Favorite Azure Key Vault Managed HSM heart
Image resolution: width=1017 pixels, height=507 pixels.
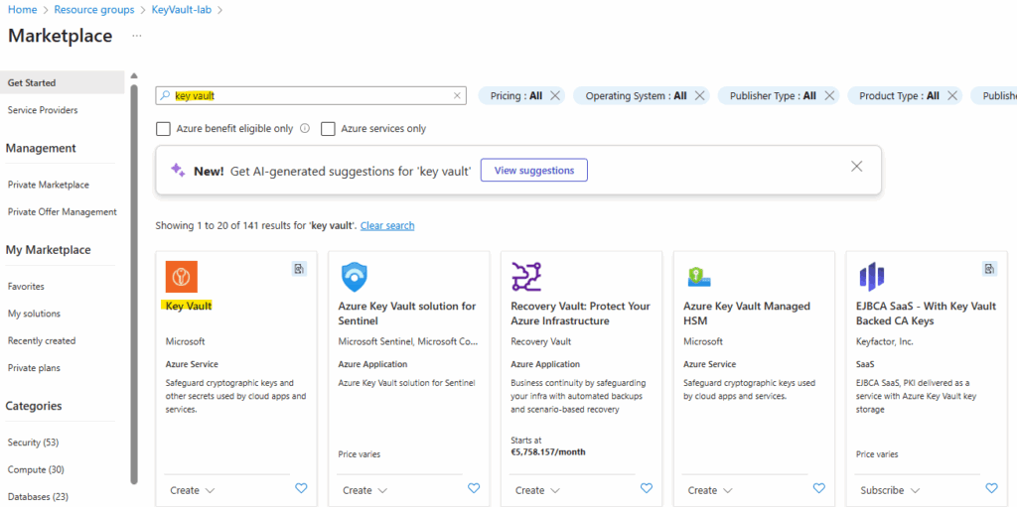click(x=818, y=488)
